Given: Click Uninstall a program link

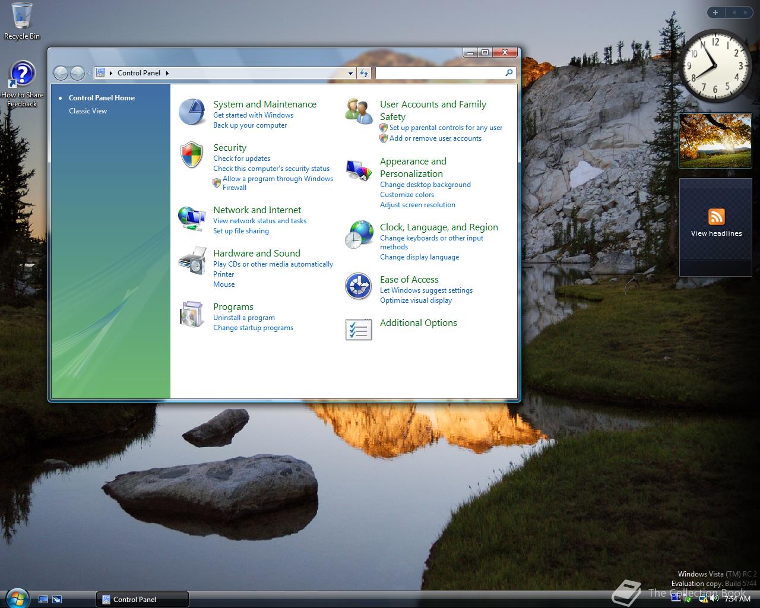Looking at the screenshot, I should click(244, 318).
